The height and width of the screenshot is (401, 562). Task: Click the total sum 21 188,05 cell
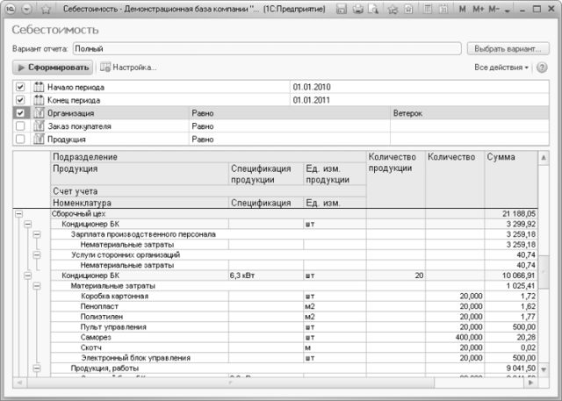pyautogui.click(x=511, y=214)
